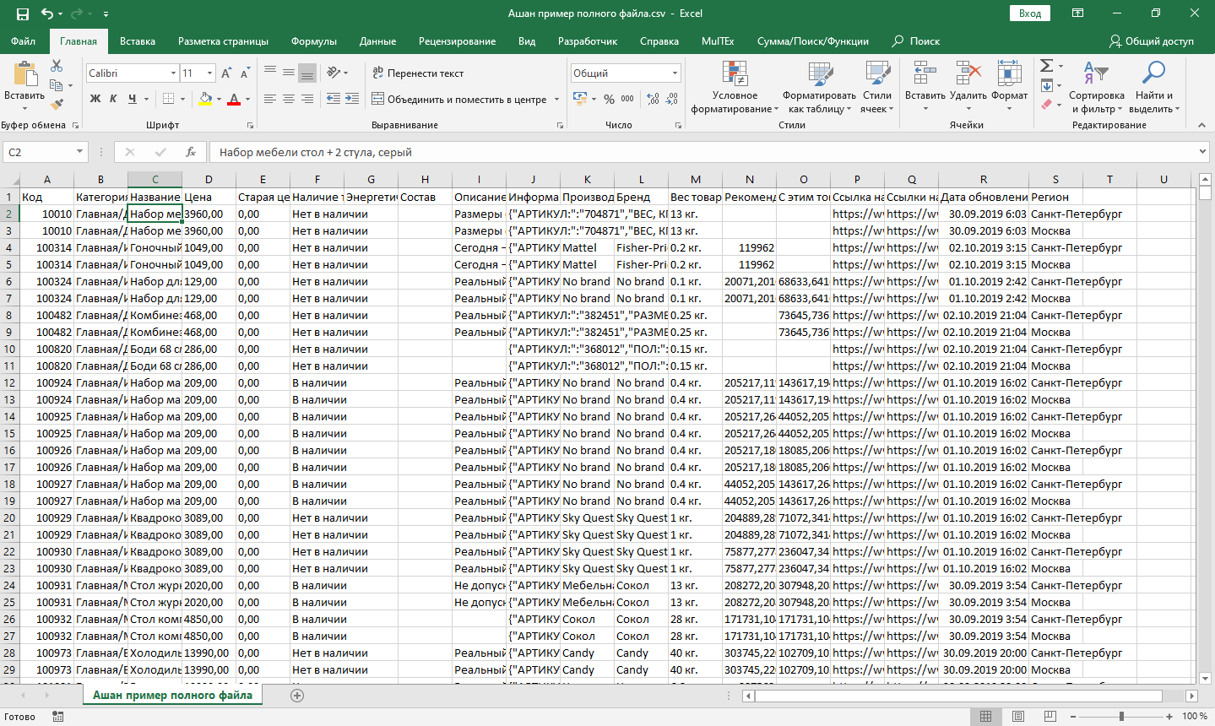The image size is (1215, 726).
Task: Open the Формат cells menu
Action: tap(1009, 87)
